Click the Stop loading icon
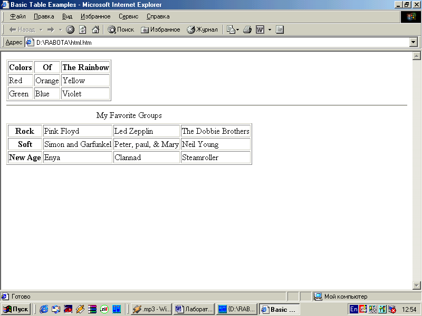422x316 pixels. coord(70,29)
